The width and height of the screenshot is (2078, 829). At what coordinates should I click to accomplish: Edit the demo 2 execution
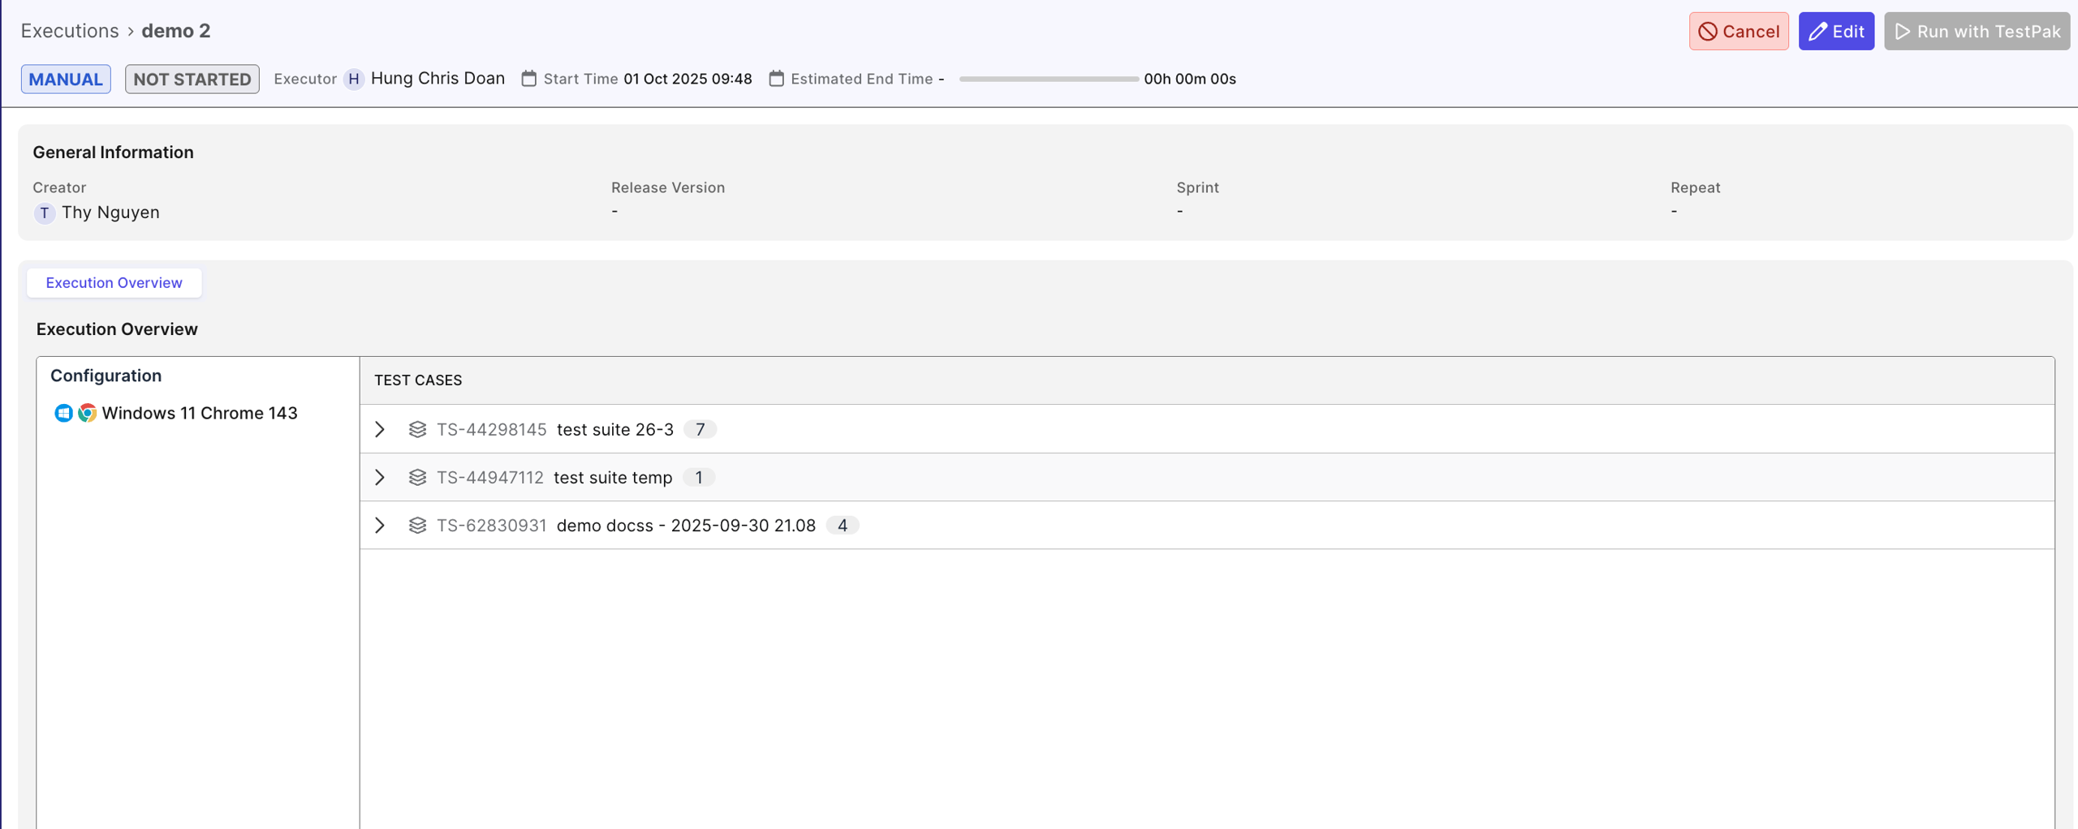(x=1835, y=31)
